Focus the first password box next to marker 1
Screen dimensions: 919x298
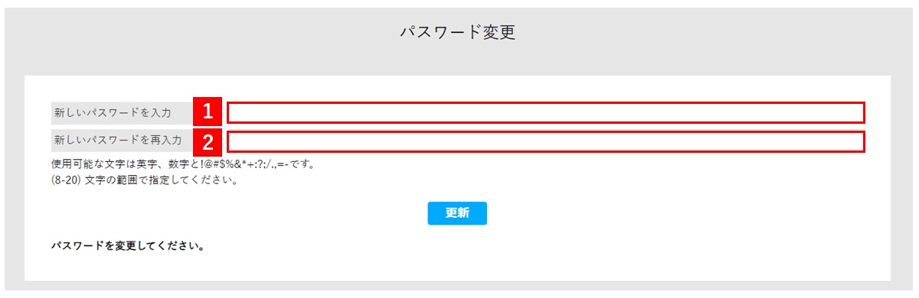[545, 112]
